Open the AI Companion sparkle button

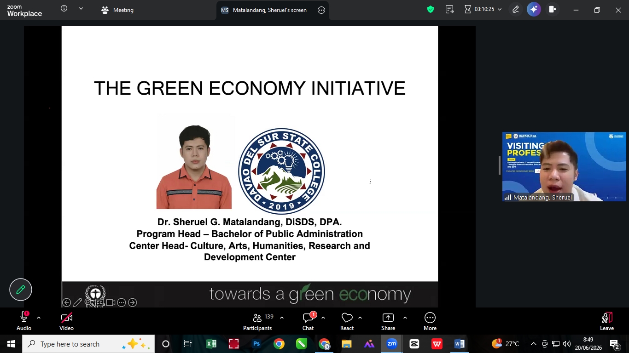pyautogui.click(x=534, y=9)
